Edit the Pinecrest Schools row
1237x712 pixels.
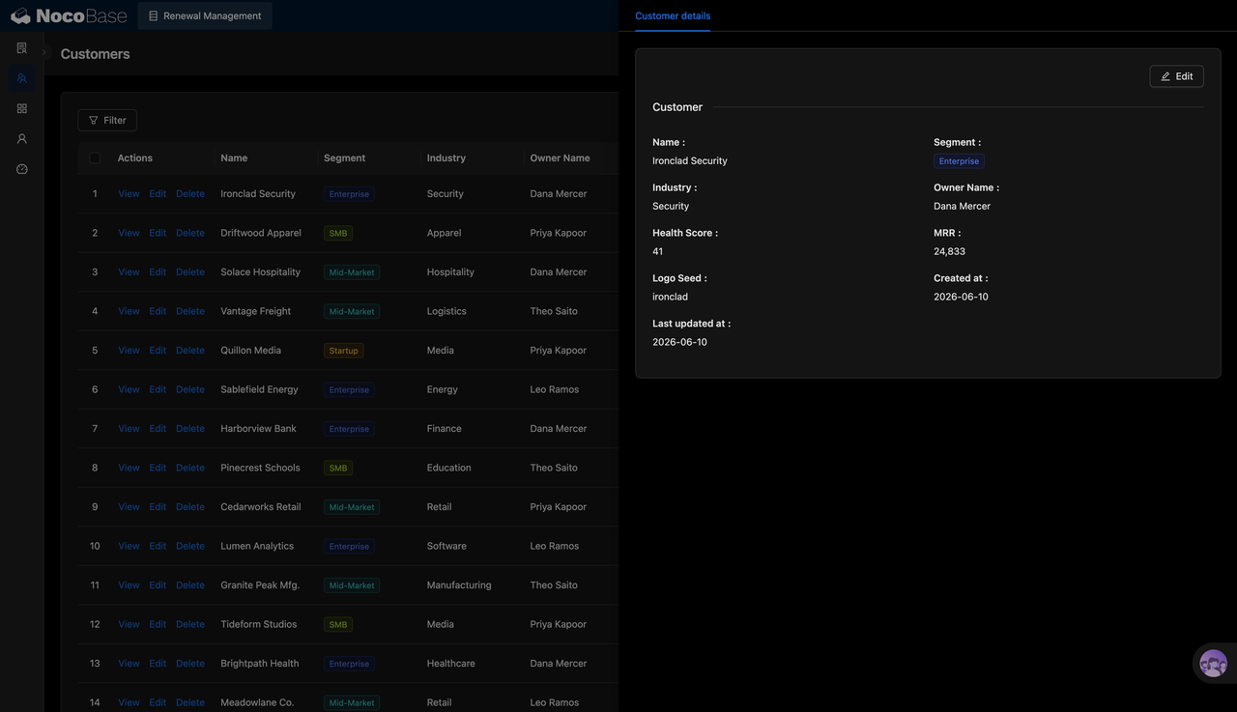point(158,468)
